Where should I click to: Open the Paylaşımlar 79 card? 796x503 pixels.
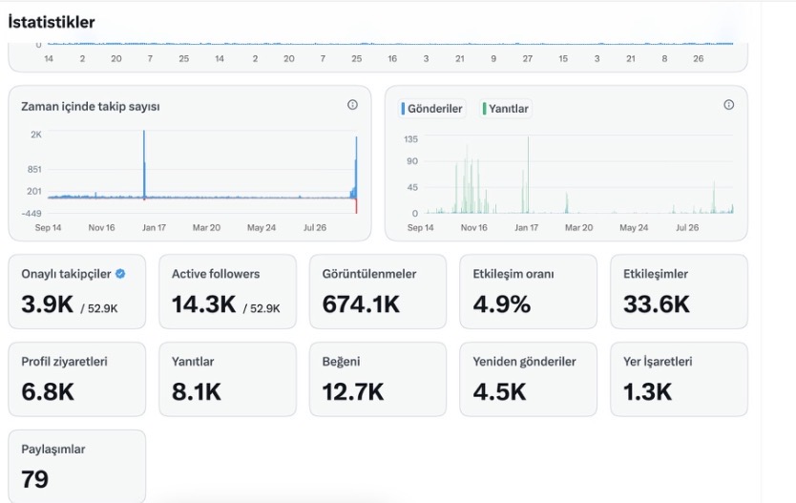(77, 467)
